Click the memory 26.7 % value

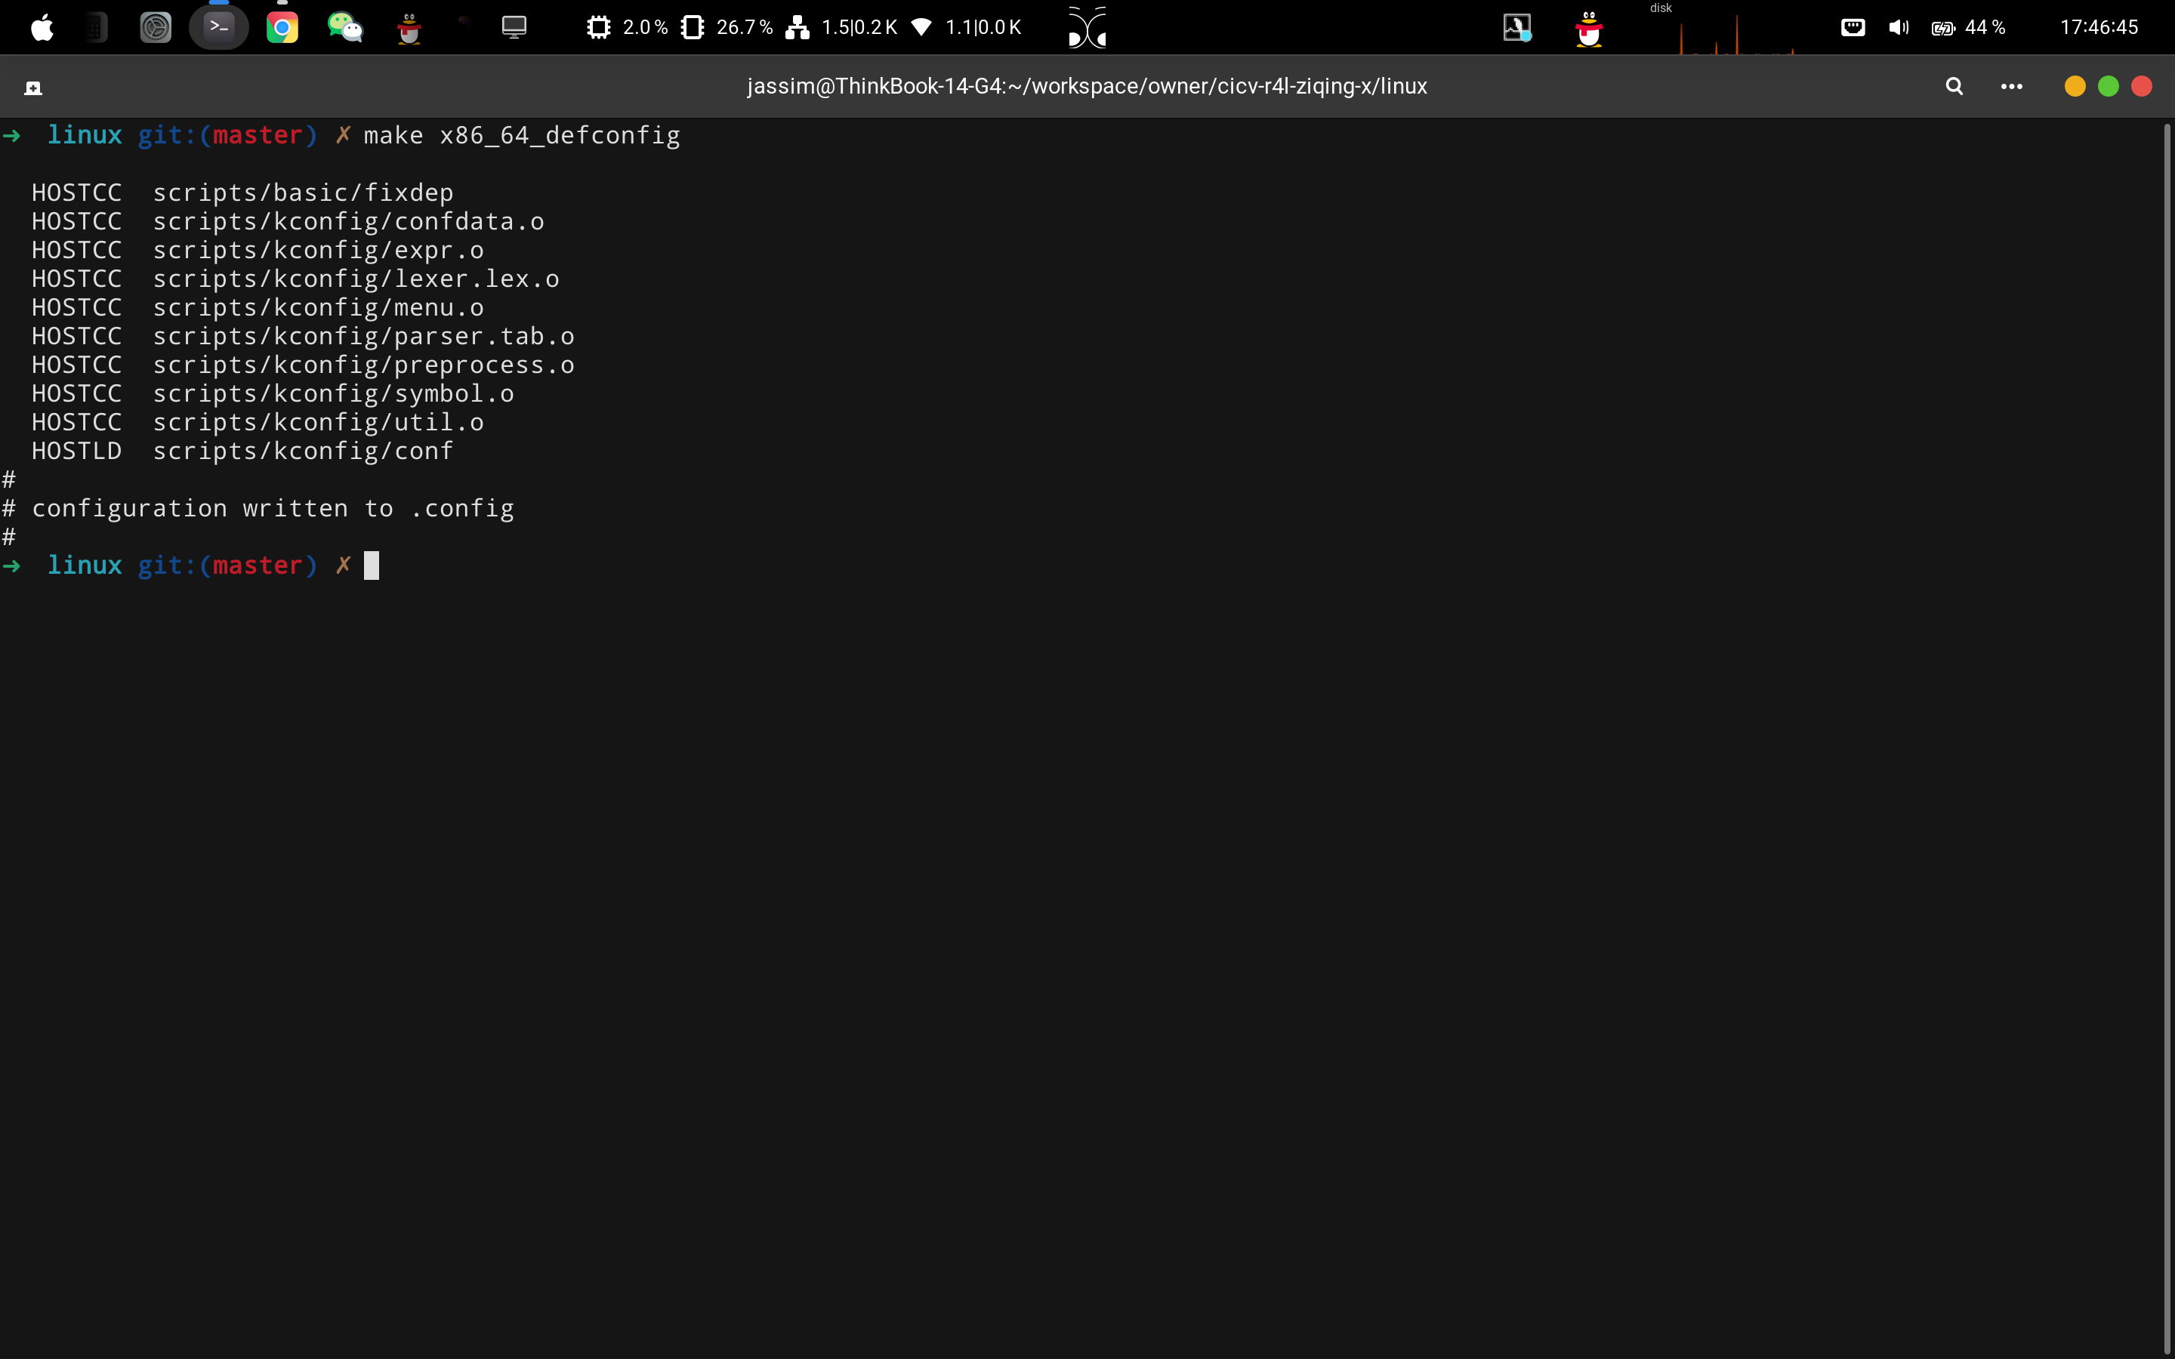click(x=744, y=28)
